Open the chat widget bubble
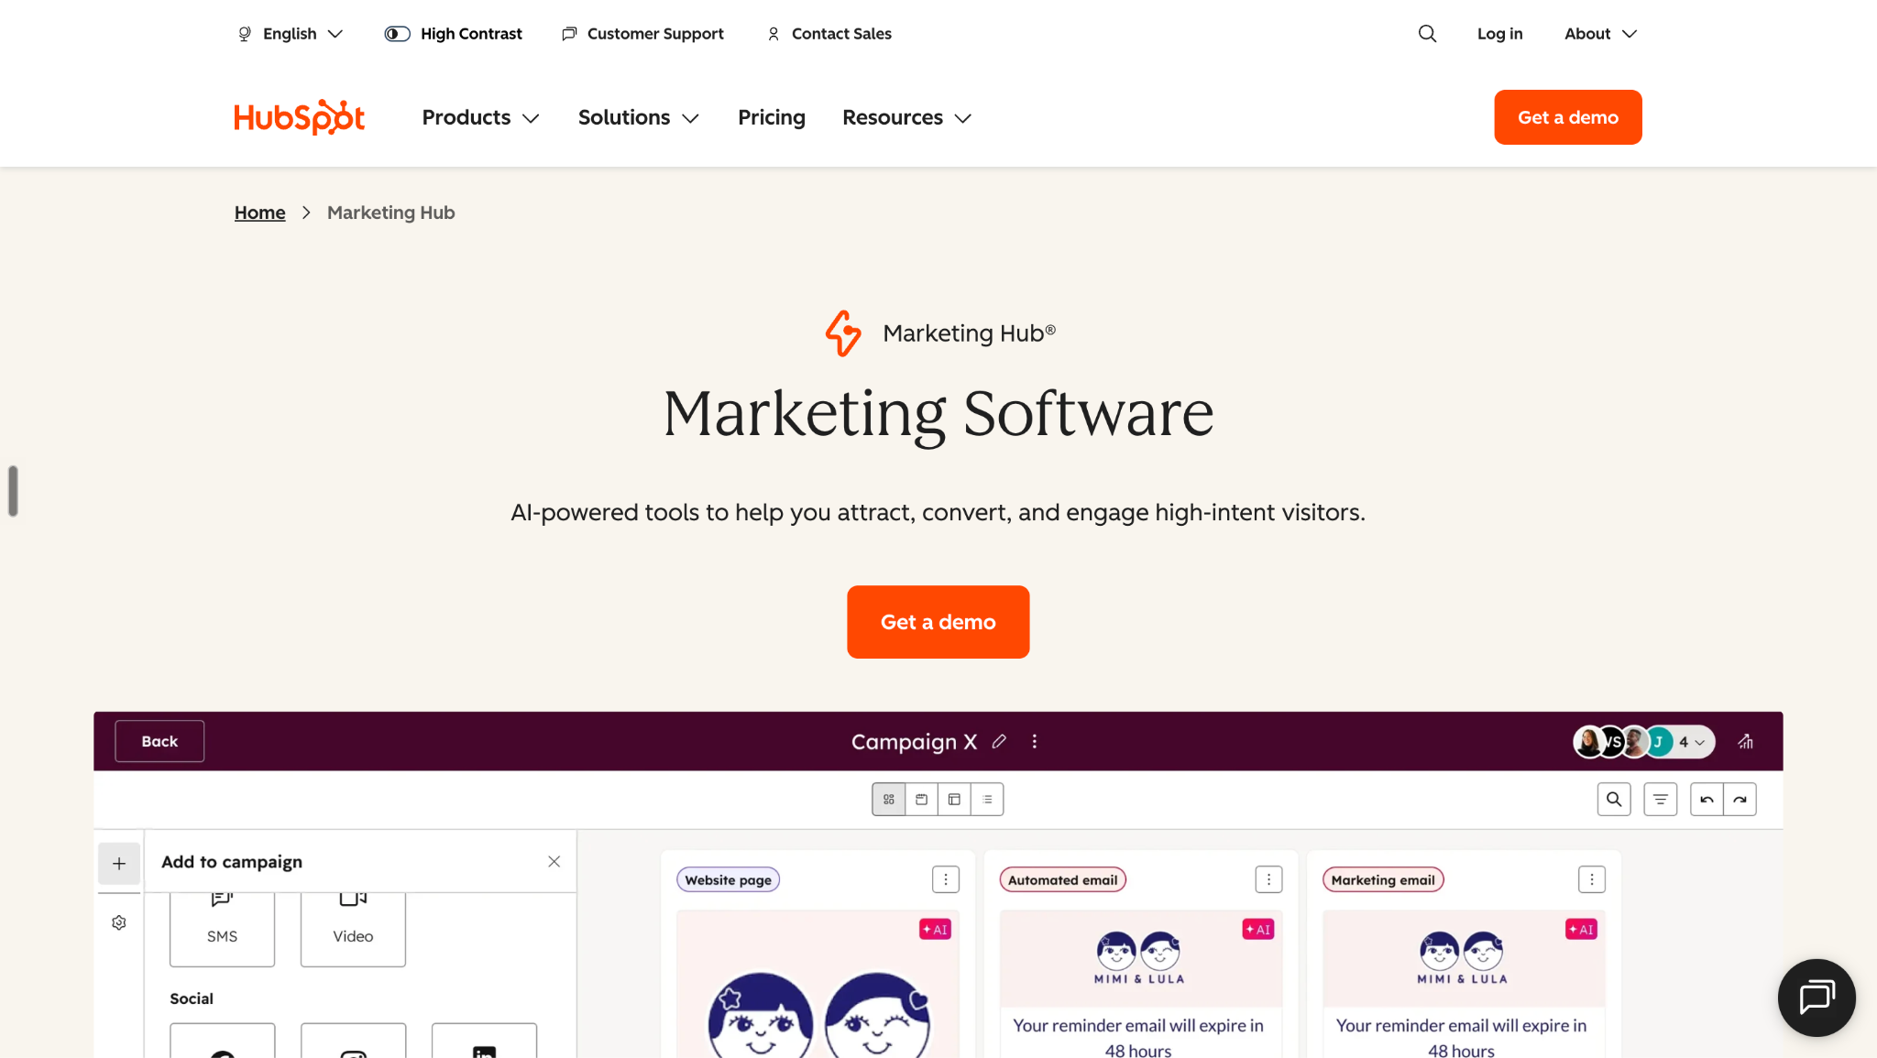Image resolution: width=1877 pixels, height=1058 pixels. pos(1817,998)
